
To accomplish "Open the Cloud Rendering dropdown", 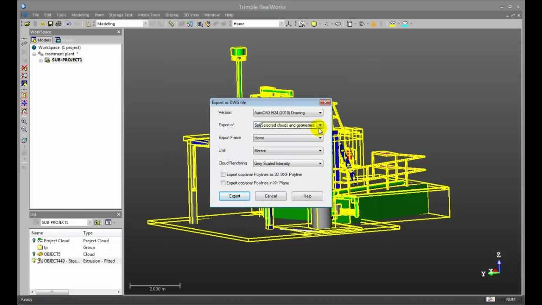I will click(288, 164).
